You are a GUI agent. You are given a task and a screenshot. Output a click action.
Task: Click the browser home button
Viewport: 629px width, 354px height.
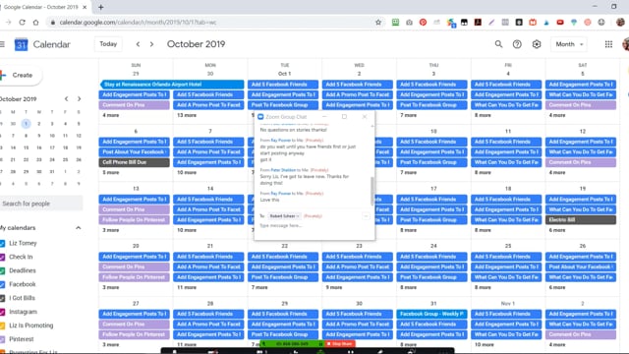point(35,22)
